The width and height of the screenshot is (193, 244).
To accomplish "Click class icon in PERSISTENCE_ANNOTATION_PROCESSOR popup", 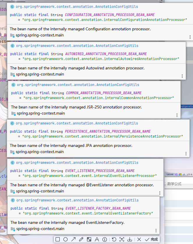I will click(12, 123).
